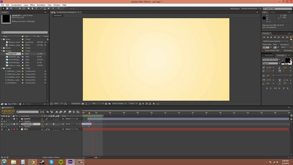Open preview Resolution dropdown set to Auto
Image resolution: width=293 pixels, height=165 pixels.
(x=286, y=48)
